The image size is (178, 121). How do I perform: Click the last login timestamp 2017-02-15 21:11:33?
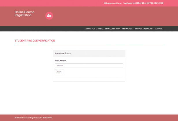[155, 3]
